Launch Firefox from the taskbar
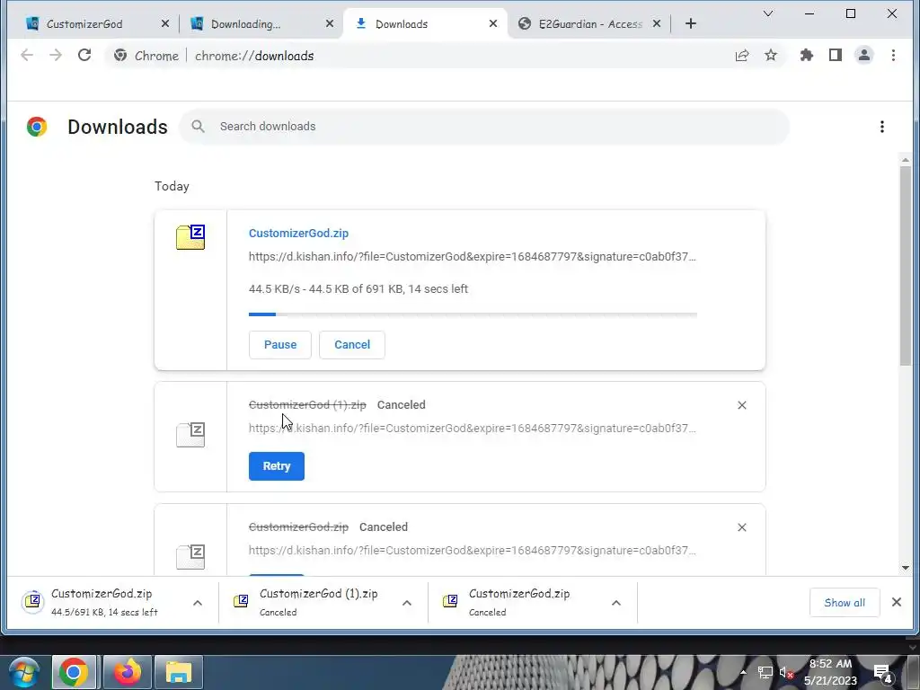The height and width of the screenshot is (690, 920). [127, 672]
